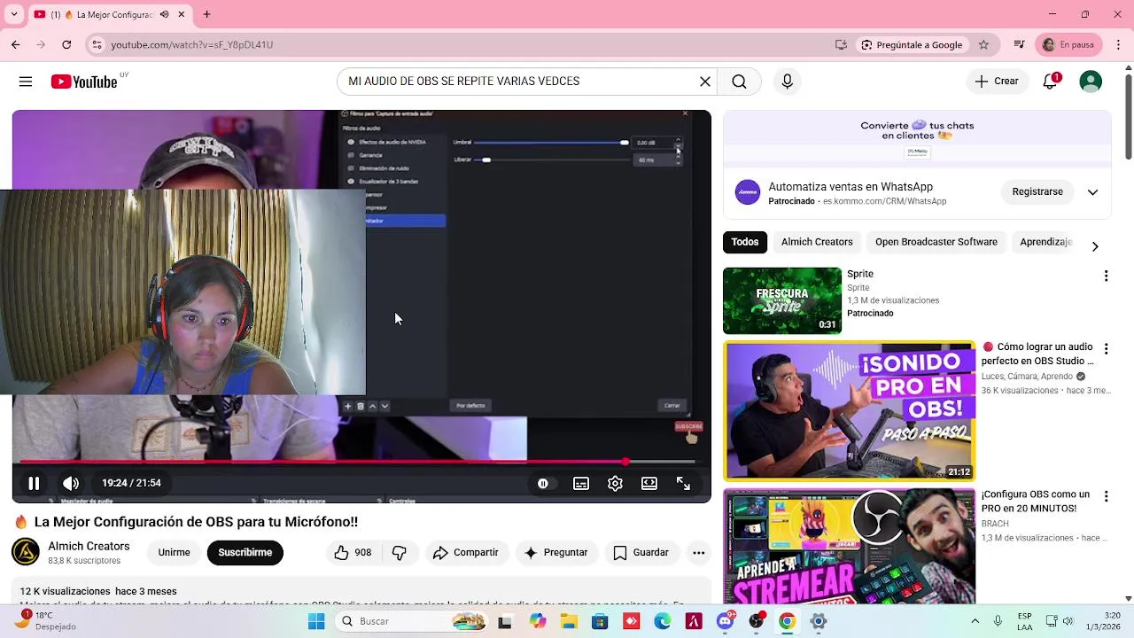Open the Windows Start menu
The image size is (1134, 638).
[x=316, y=621]
